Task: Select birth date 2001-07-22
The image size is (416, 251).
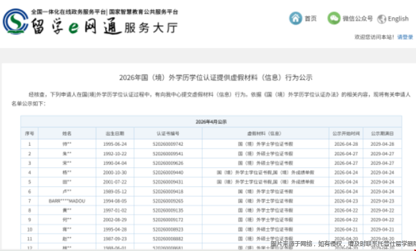Action: 115,182
